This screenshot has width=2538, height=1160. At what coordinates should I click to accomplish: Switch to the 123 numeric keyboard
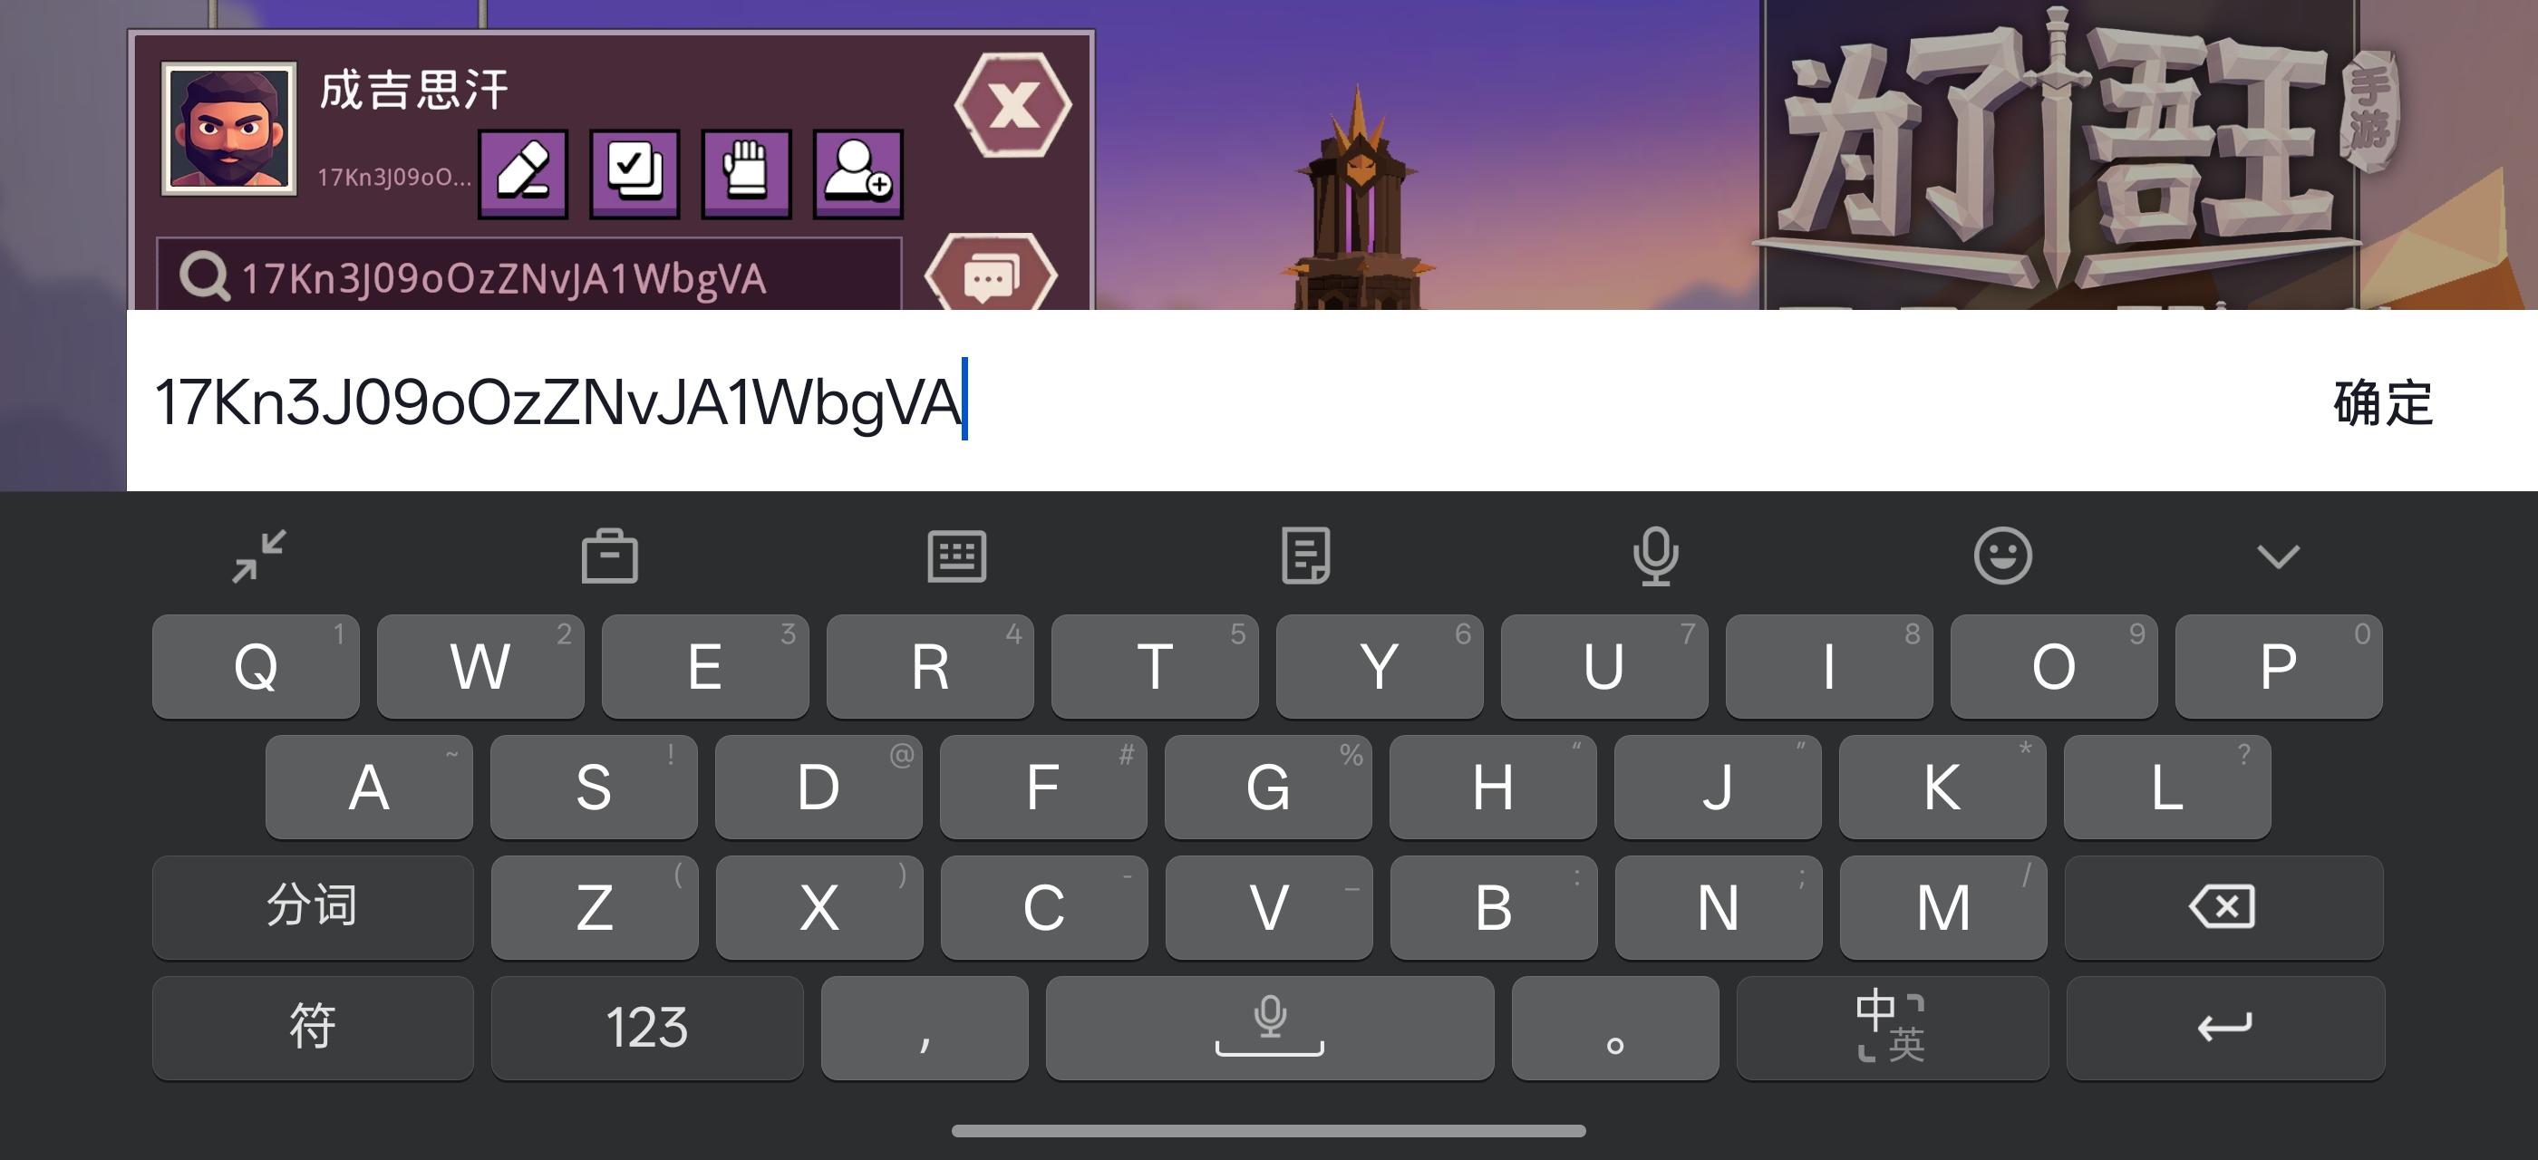pyautogui.click(x=646, y=1027)
